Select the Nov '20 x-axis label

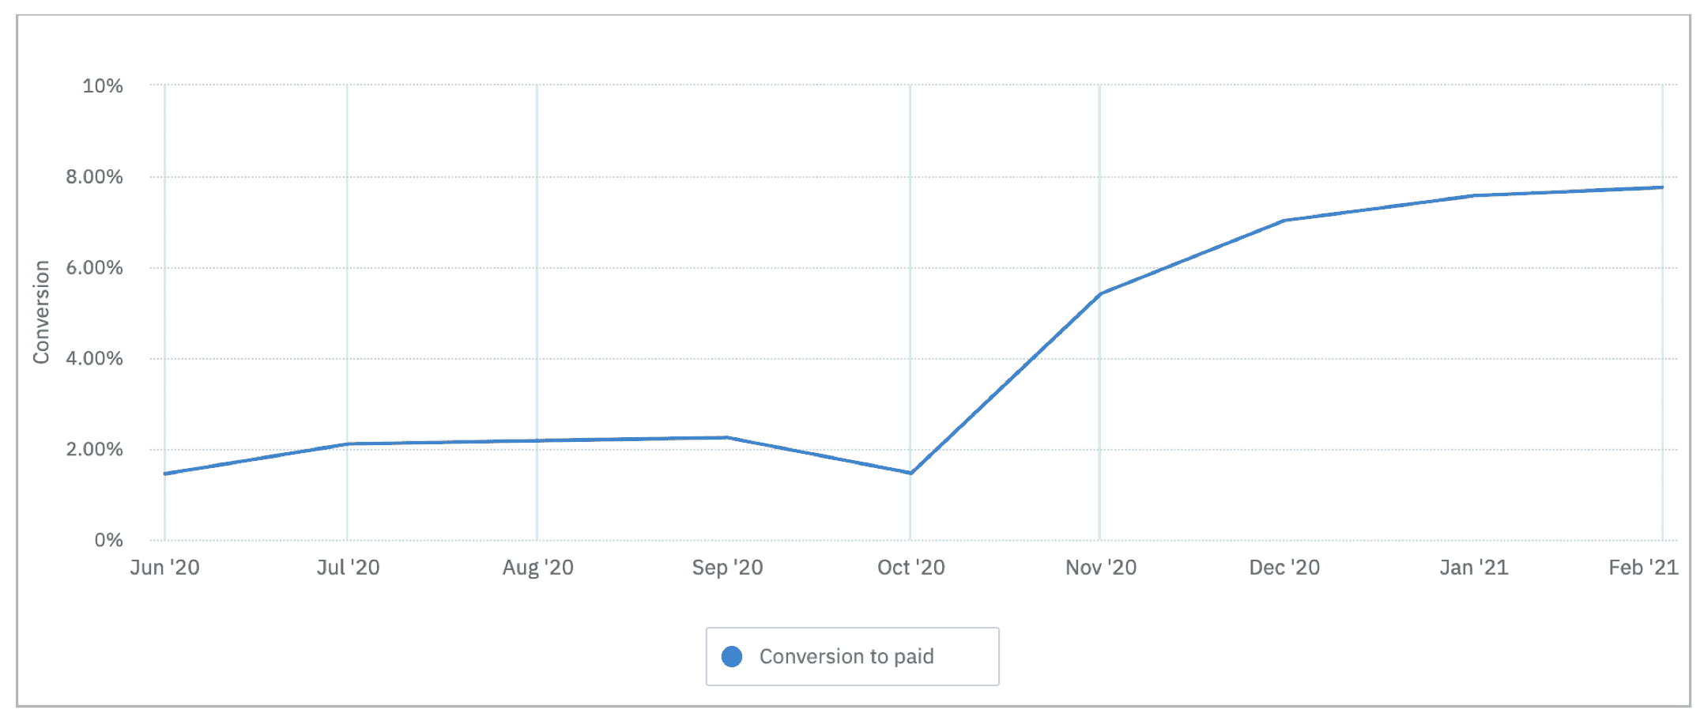click(x=1100, y=567)
